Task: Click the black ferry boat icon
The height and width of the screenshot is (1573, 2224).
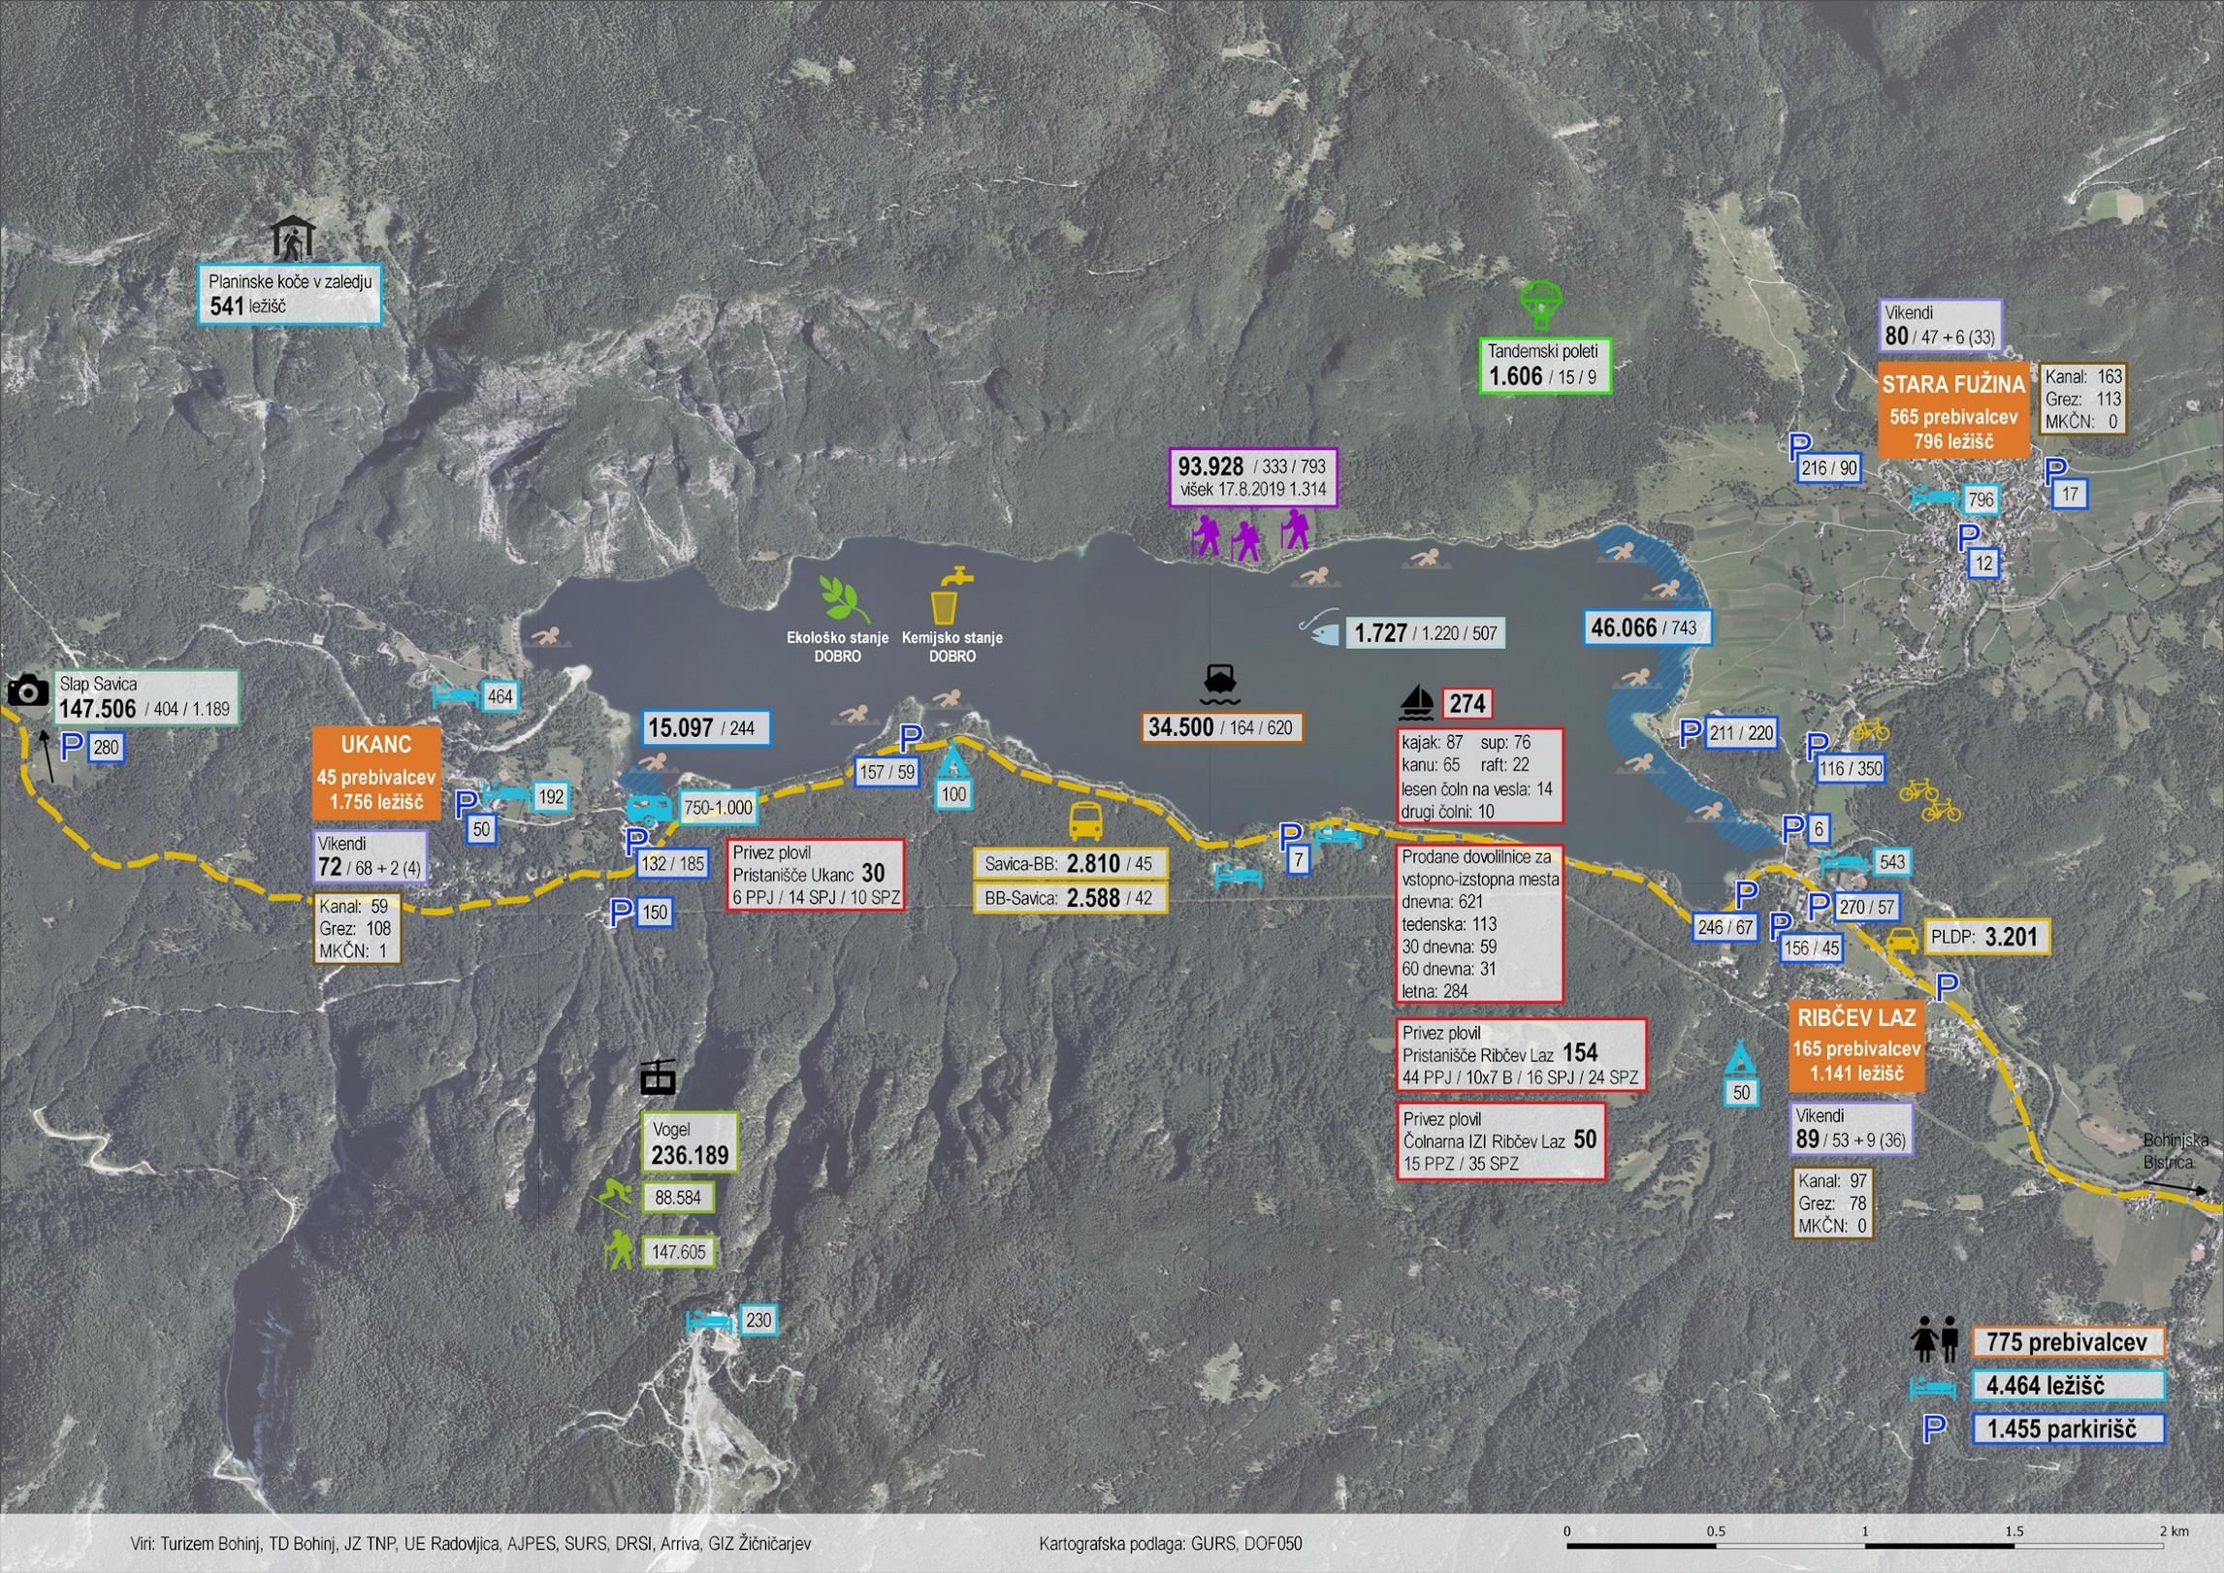Action: point(1220,685)
